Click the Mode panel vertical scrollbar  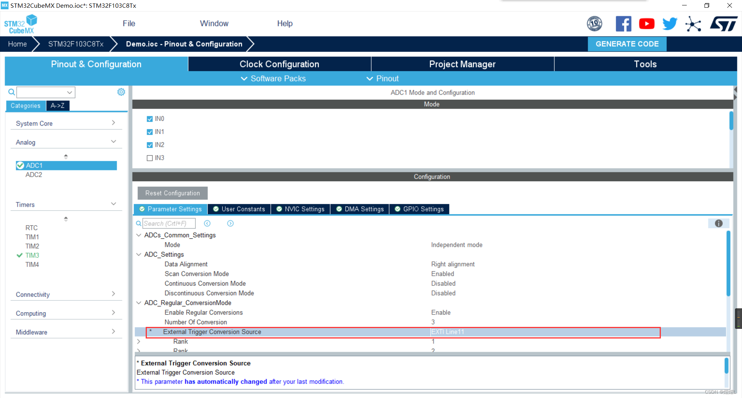pos(731,121)
